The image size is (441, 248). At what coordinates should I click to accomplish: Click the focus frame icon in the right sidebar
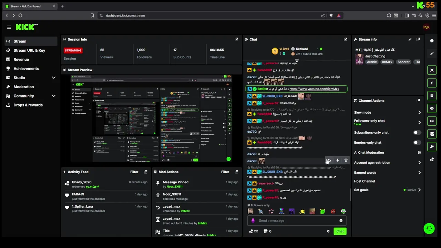pyautogui.click(x=432, y=70)
